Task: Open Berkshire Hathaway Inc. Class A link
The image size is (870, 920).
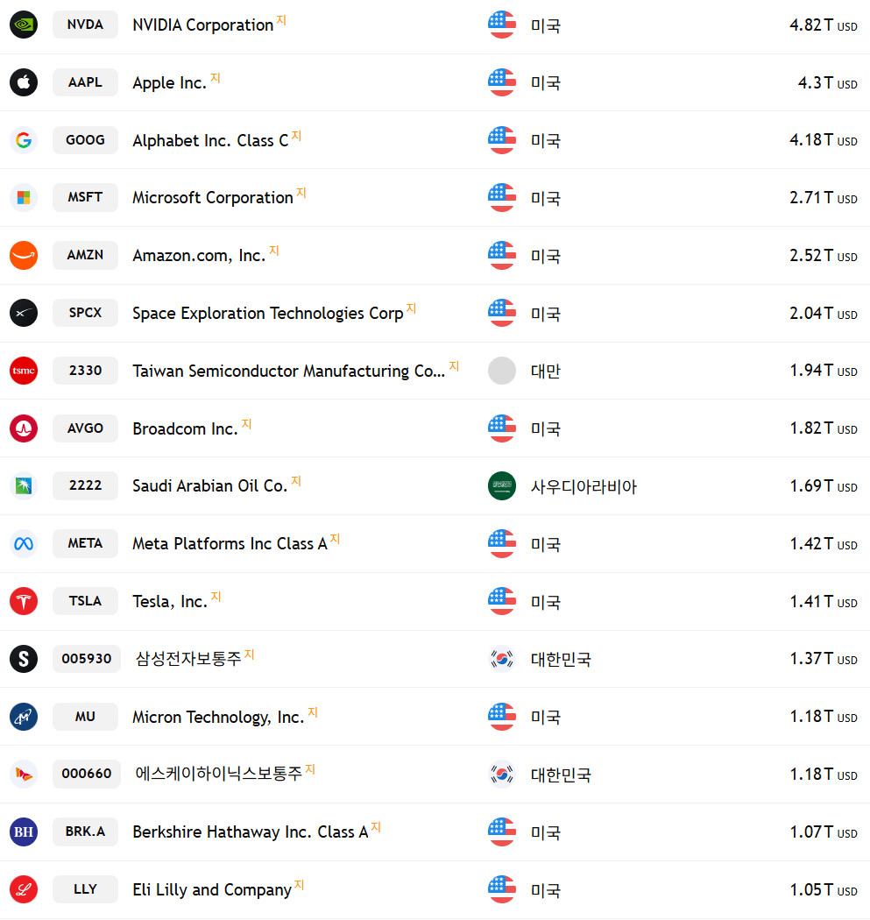Action: tap(251, 832)
